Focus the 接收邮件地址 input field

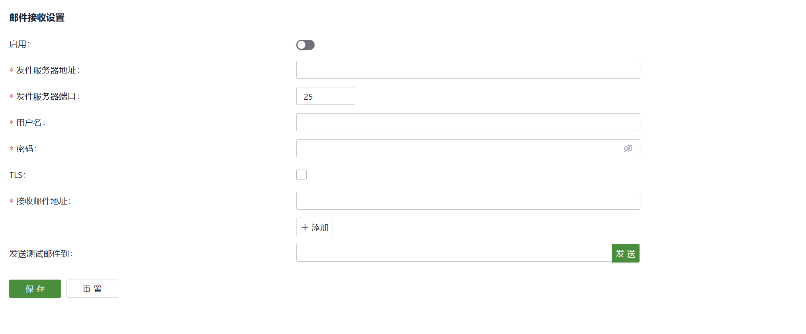click(x=468, y=201)
